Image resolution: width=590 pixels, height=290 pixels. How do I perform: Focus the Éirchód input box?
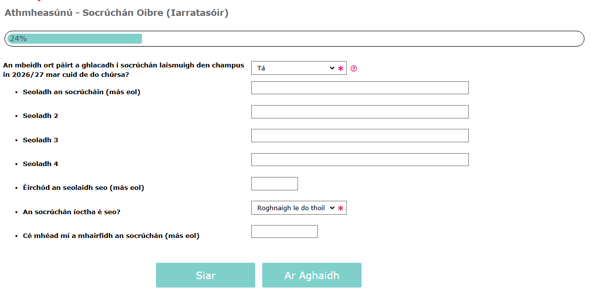point(274,184)
